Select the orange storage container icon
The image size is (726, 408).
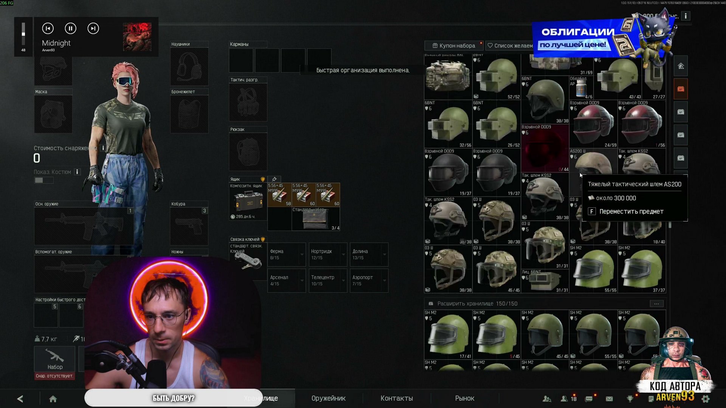pyautogui.click(x=681, y=89)
